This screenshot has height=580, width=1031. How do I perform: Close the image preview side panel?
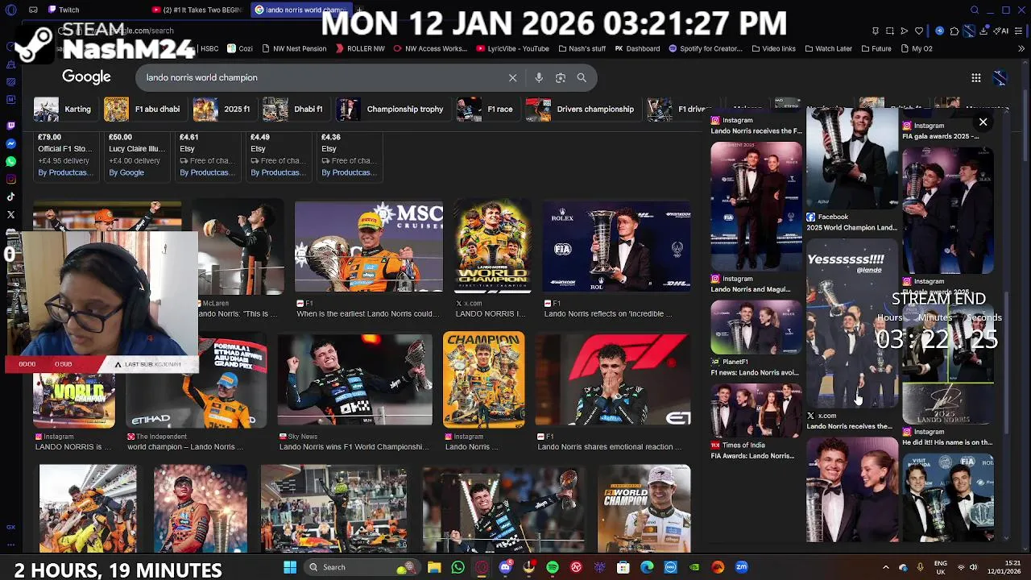click(983, 122)
